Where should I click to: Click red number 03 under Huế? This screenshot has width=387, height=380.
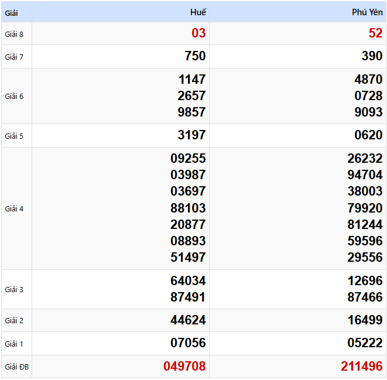198,33
